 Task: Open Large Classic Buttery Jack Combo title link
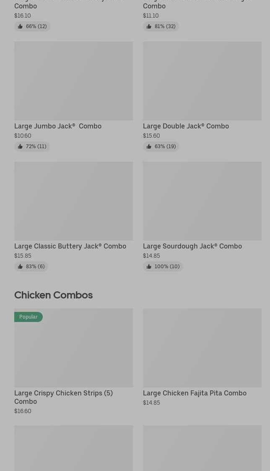point(70,246)
